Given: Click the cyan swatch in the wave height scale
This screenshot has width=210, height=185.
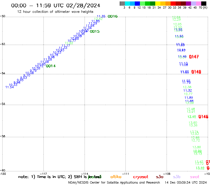Looking at the screenshot, I should [127, 3].
